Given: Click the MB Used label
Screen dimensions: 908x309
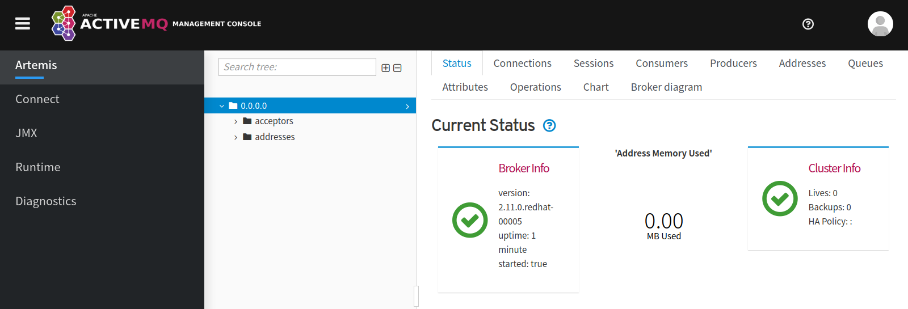Looking at the screenshot, I should pyautogui.click(x=664, y=236).
